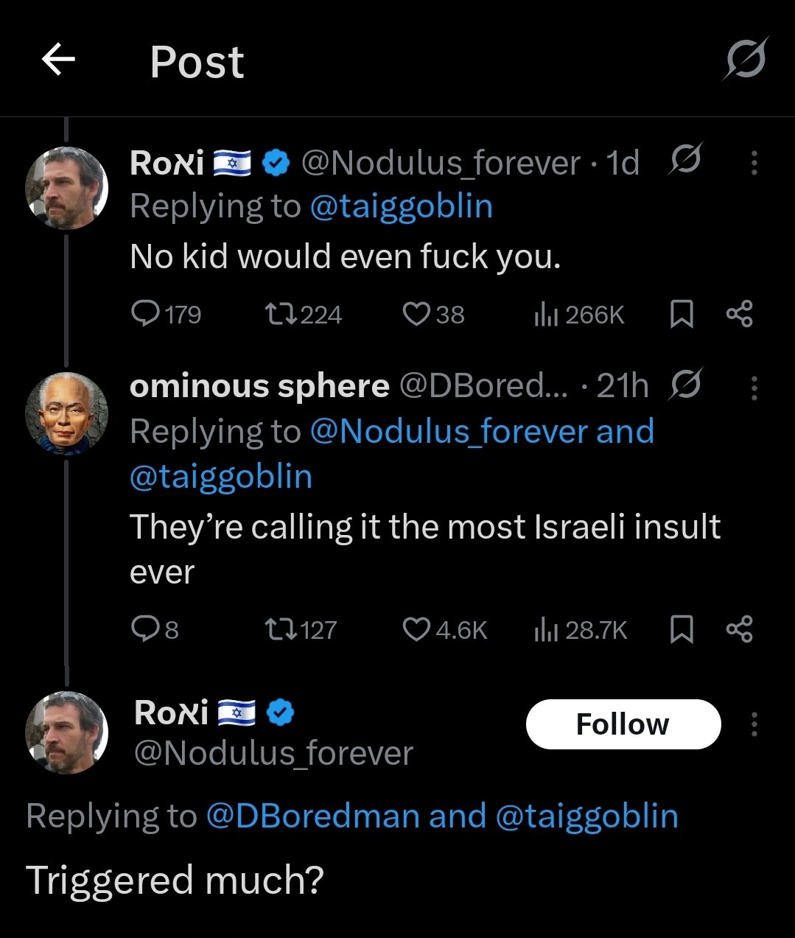Like ominous sphere's post with 4.6K likes

tap(416, 629)
